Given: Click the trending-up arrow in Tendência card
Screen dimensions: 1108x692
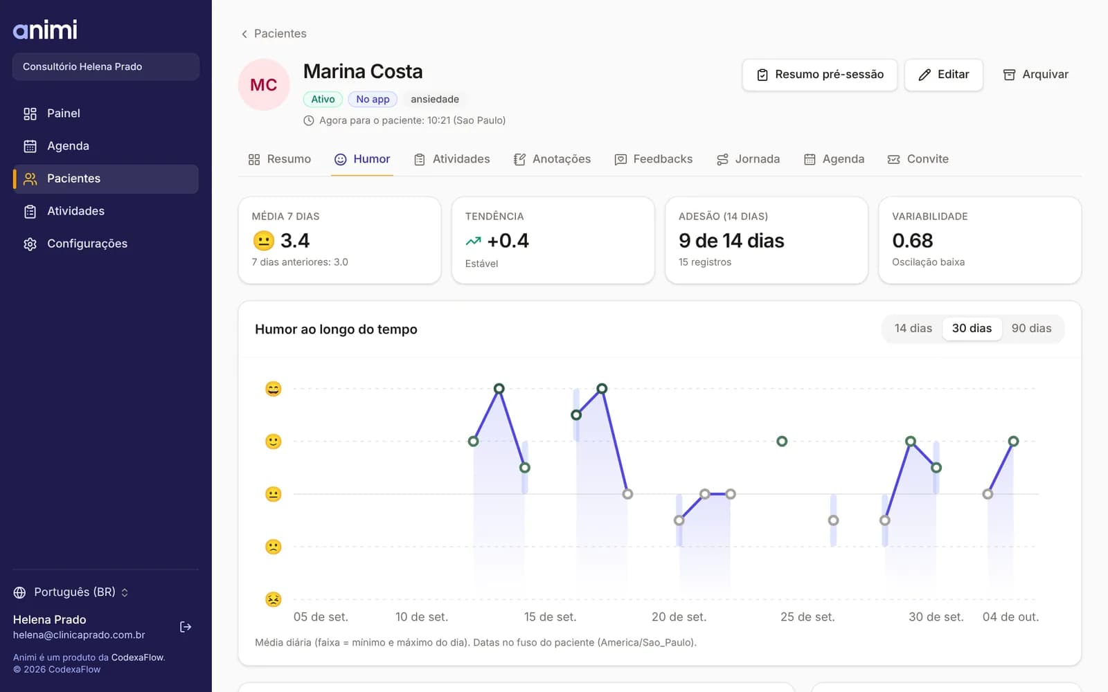Looking at the screenshot, I should 473,241.
